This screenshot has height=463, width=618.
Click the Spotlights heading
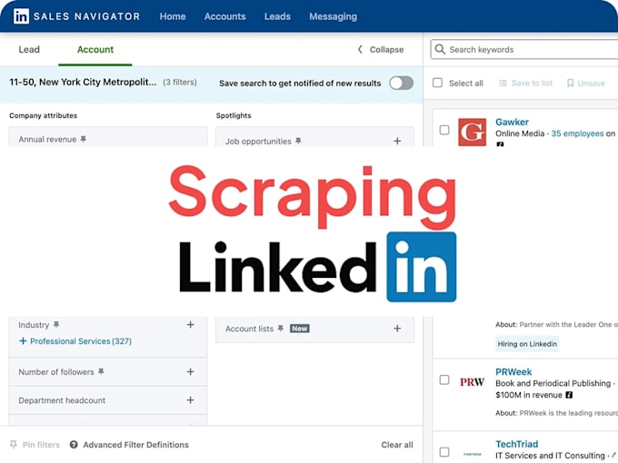(x=234, y=115)
